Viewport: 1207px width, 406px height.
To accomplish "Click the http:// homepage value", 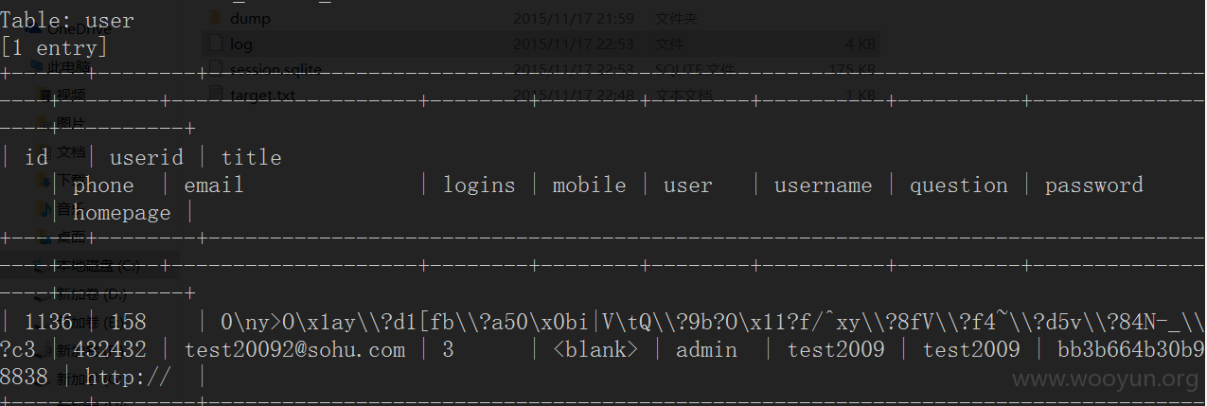I will 128,379.
